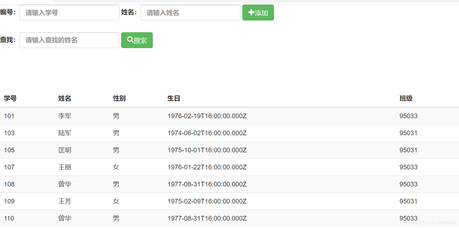This screenshot has width=459, height=228.
Task: Select student number 109 cell
Action: 9,201
